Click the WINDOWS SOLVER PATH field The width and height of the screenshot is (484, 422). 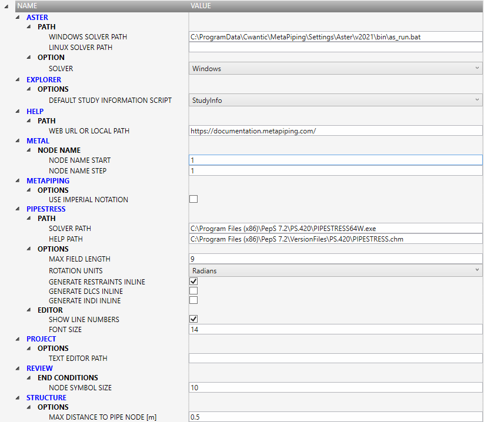tap(336, 36)
